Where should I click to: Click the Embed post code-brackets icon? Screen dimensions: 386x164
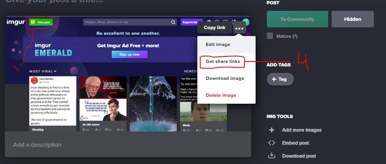(x=272, y=143)
